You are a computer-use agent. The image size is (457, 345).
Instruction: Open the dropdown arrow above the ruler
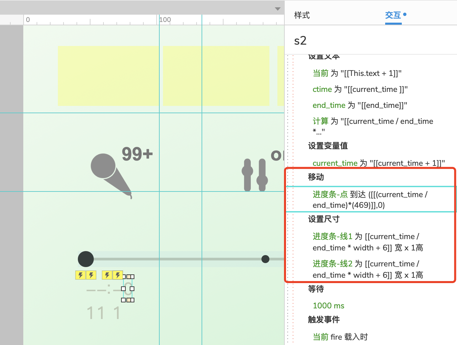278,9
